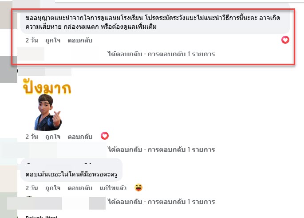Open the ปังมาก sticker image
Screen dimensions: 304x218
click(47, 86)
